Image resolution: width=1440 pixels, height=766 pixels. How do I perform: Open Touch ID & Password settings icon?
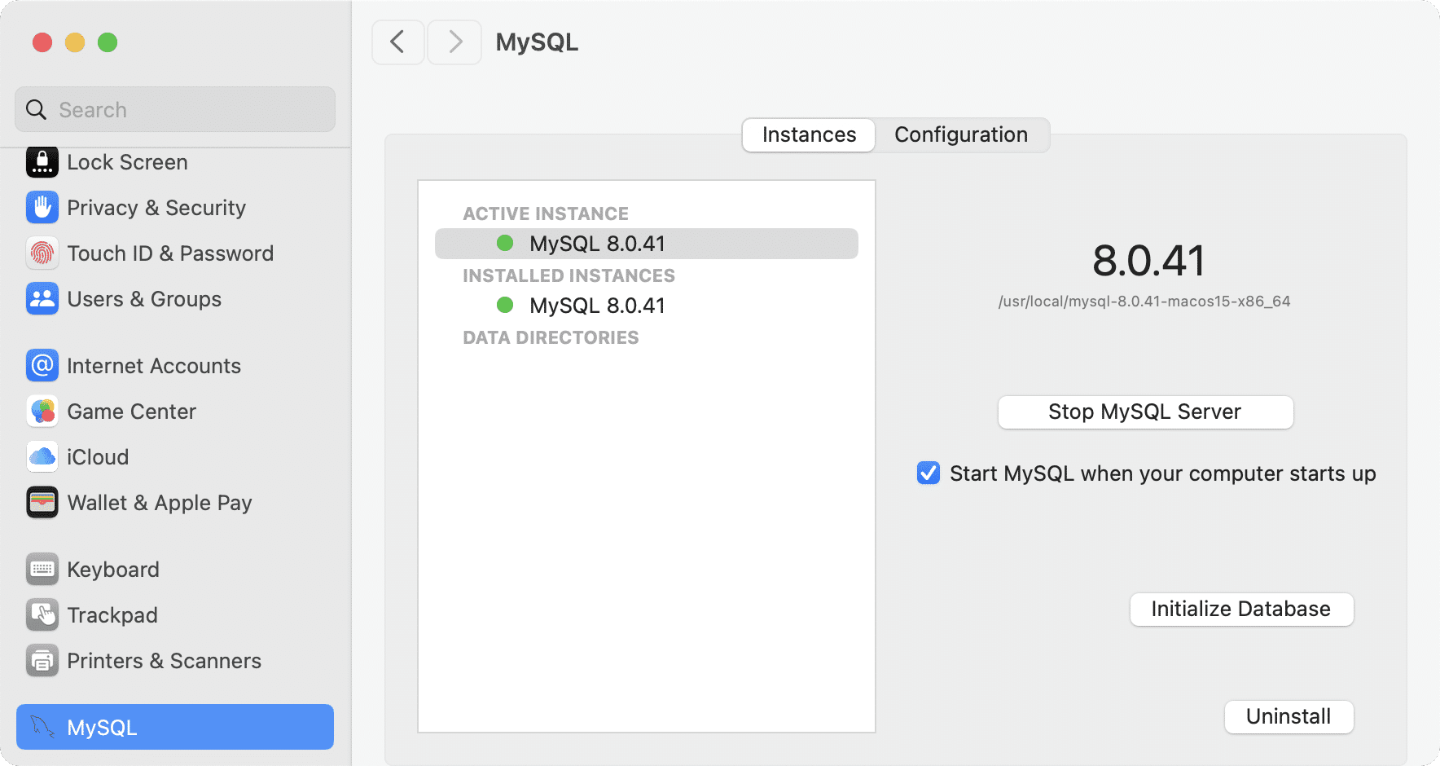pyautogui.click(x=42, y=253)
